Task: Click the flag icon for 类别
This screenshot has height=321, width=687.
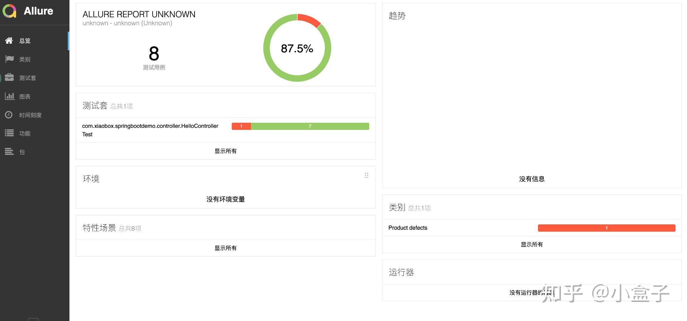Action: [9, 59]
